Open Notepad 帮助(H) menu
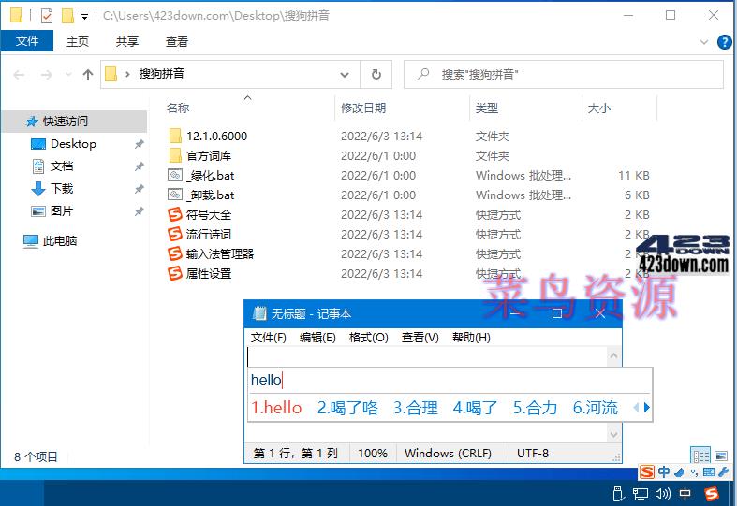 tap(471, 338)
